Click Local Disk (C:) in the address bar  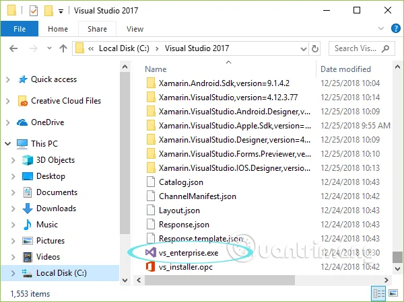124,48
